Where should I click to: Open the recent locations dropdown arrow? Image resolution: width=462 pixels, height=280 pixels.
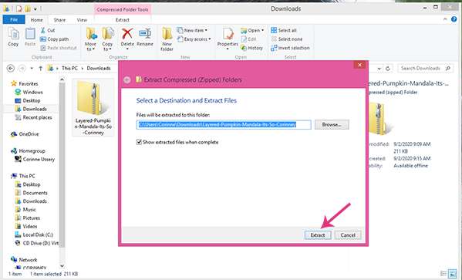(x=32, y=69)
